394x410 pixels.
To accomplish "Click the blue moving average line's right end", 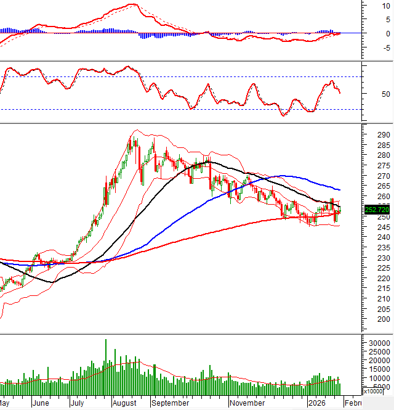I will (x=340, y=189).
